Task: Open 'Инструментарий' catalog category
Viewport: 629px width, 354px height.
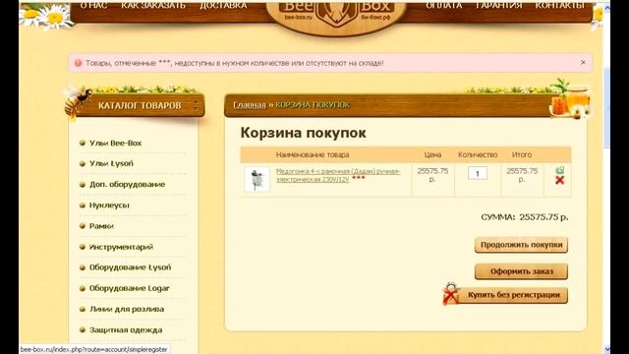Action: coord(121,247)
